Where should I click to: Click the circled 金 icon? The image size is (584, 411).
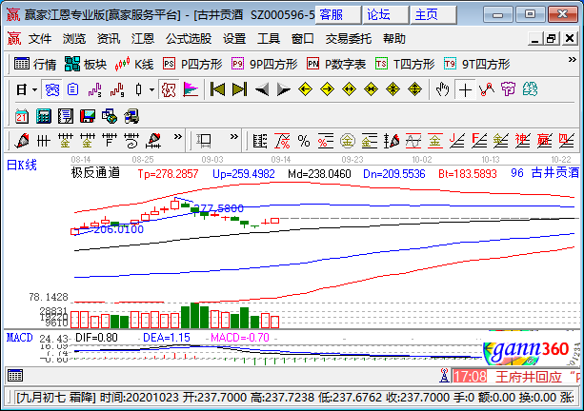coord(348,141)
